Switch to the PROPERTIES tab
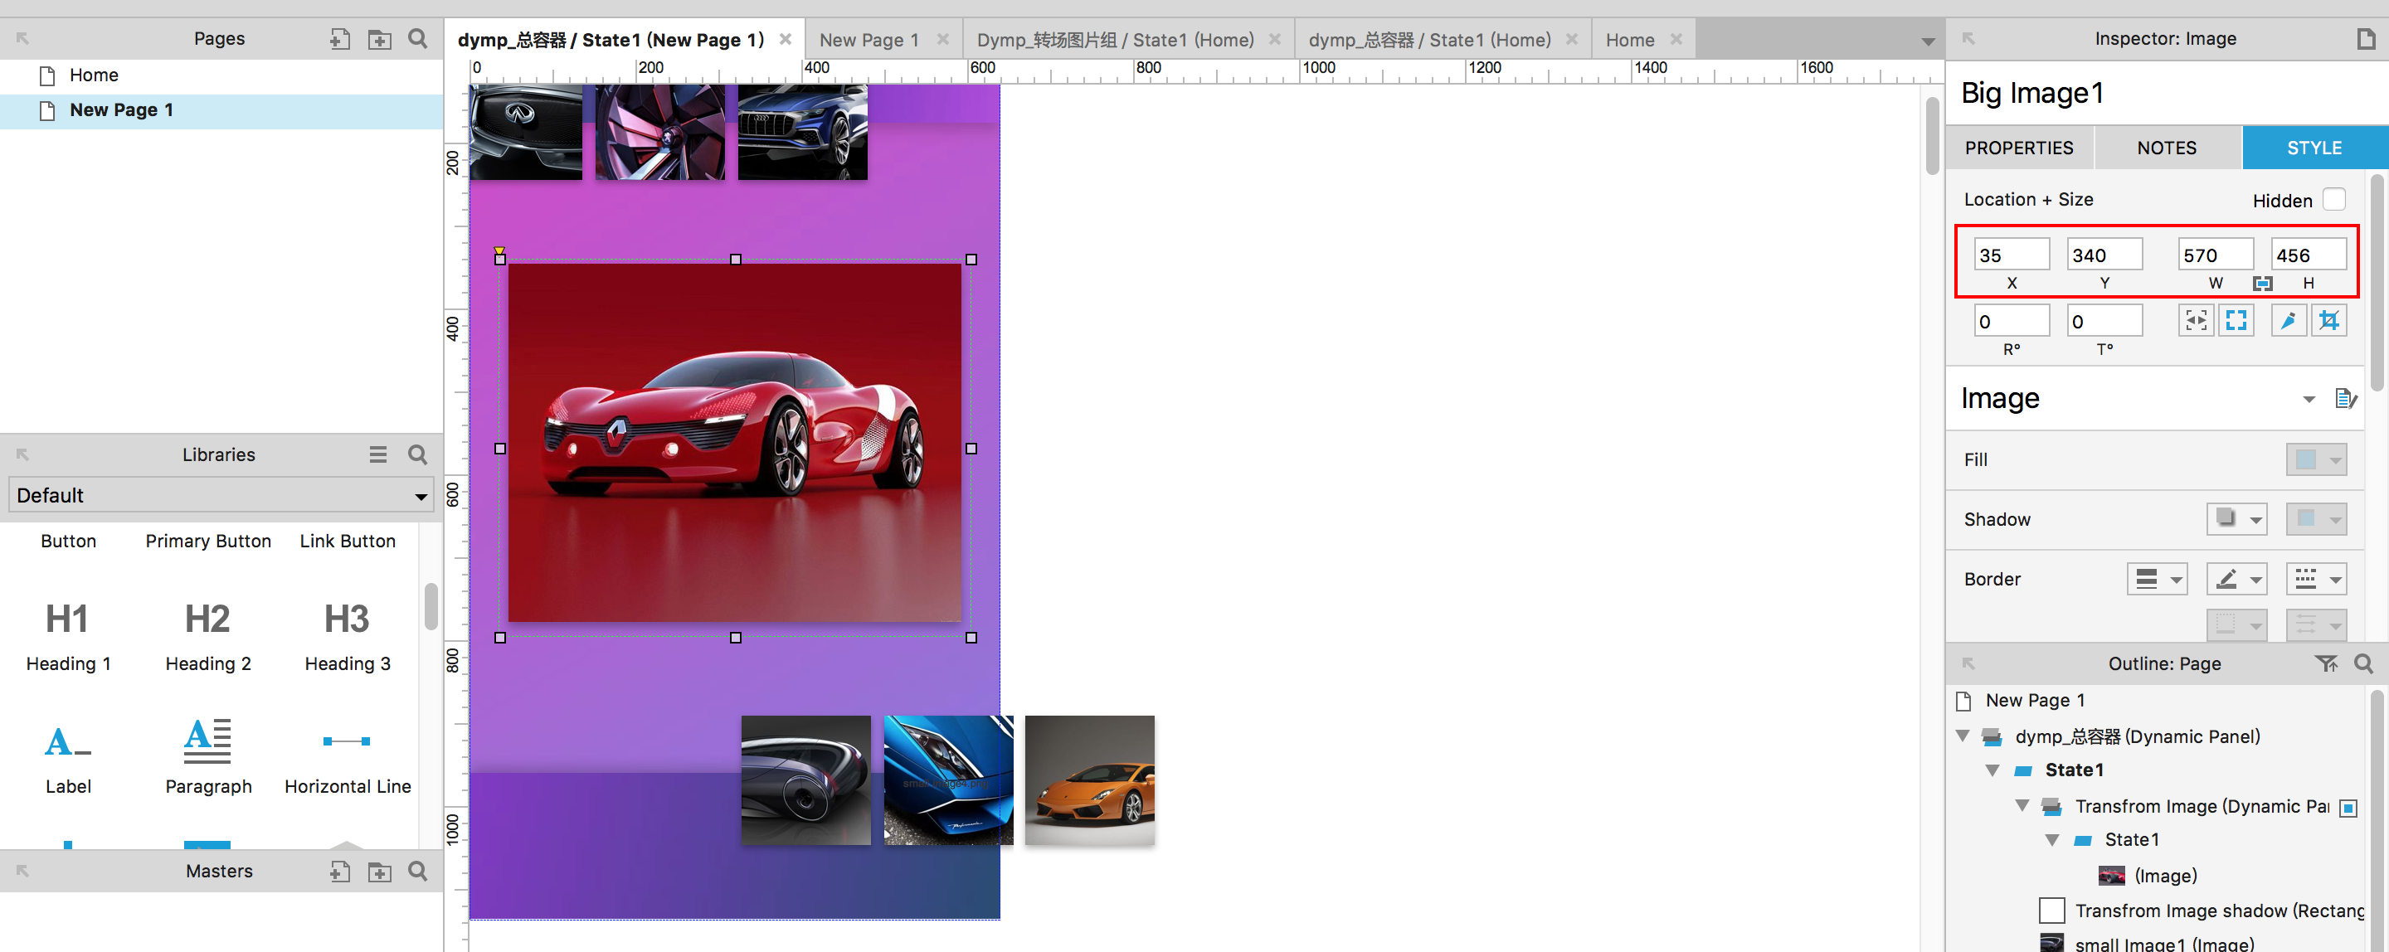The height and width of the screenshot is (952, 2389). (x=2018, y=148)
